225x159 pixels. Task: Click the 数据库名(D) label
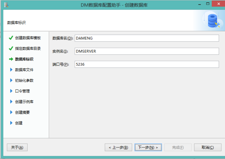(63, 38)
